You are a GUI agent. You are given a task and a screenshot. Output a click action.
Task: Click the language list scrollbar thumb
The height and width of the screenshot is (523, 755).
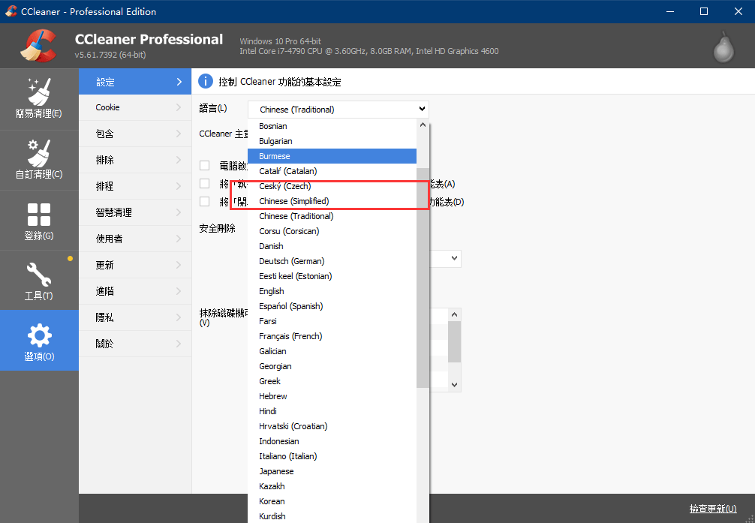coord(423,278)
